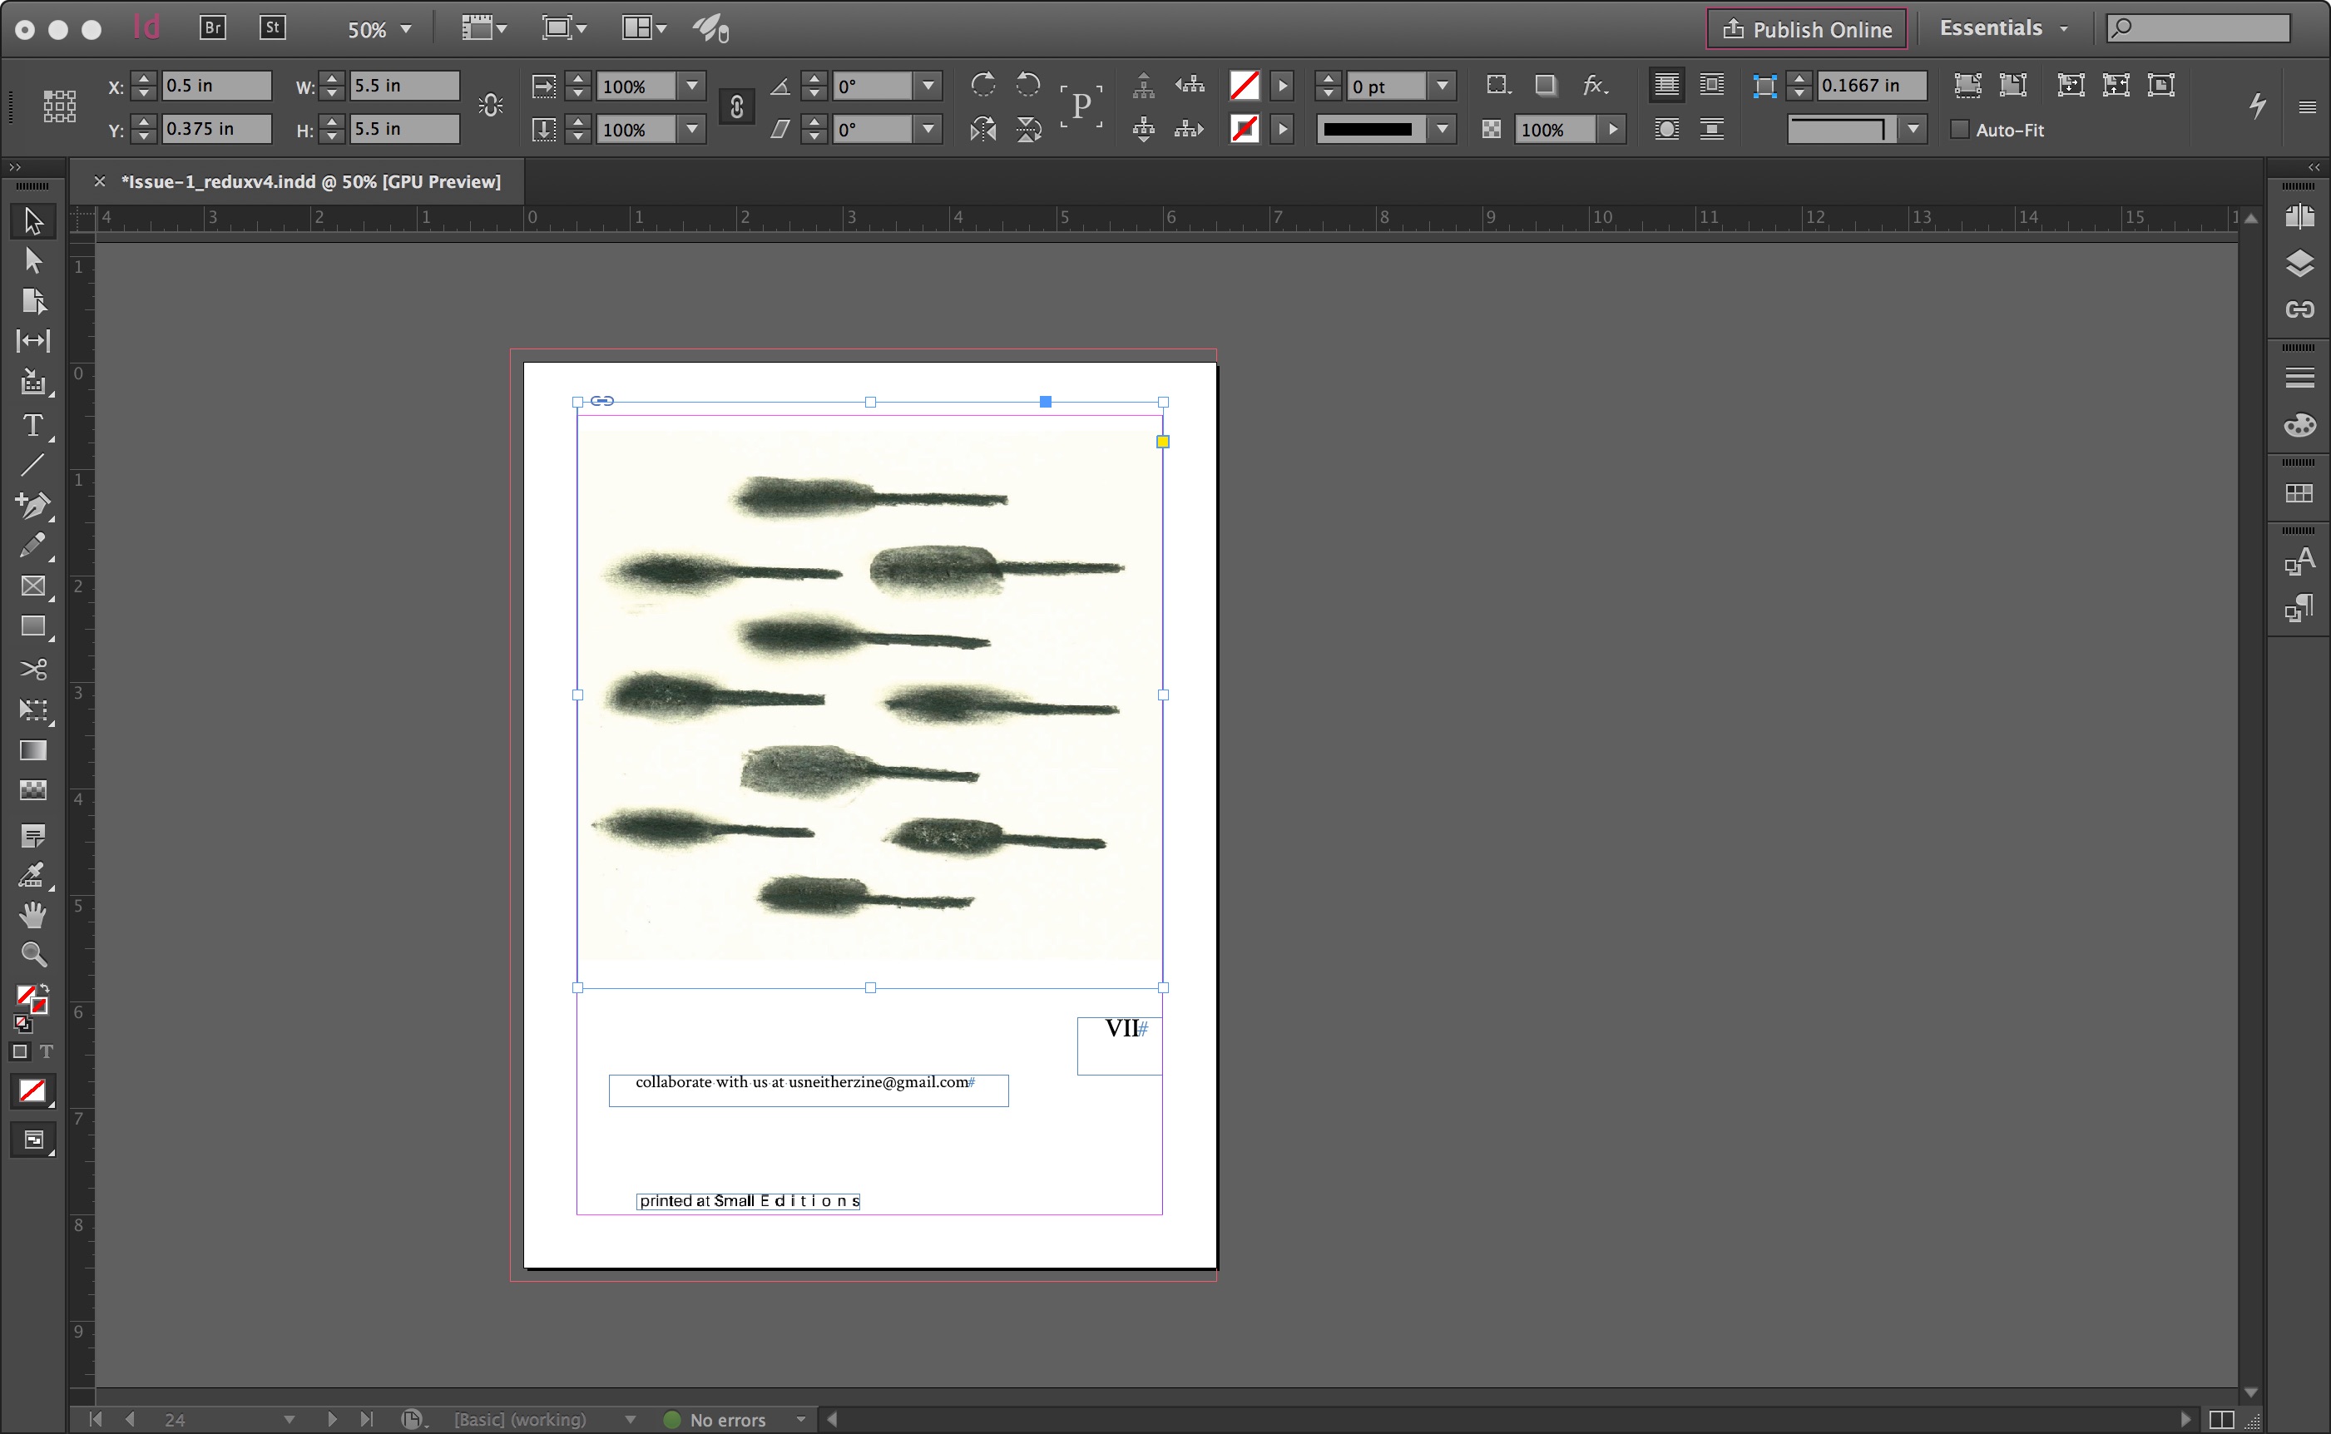The width and height of the screenshot is (2331, 1434).
Task: Enable the Auto-Fit checkbox
Action: [1960, 130]
